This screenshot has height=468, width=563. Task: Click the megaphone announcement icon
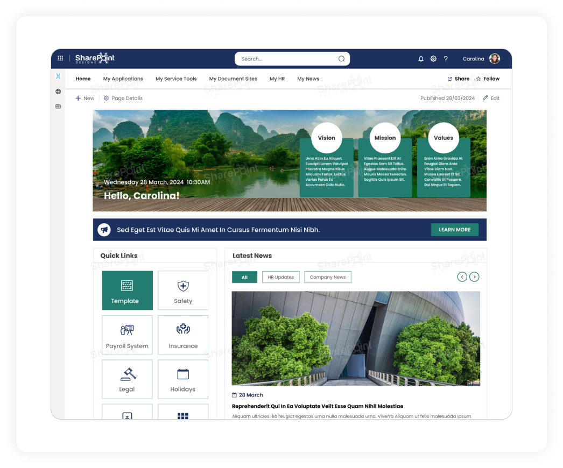pos(104,229)
